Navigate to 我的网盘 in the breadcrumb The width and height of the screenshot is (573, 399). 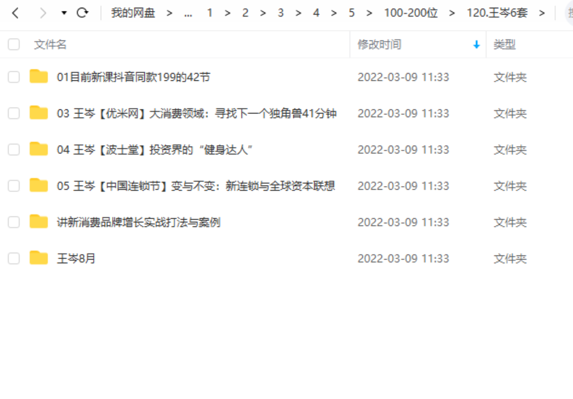click(x=133, y=13)
